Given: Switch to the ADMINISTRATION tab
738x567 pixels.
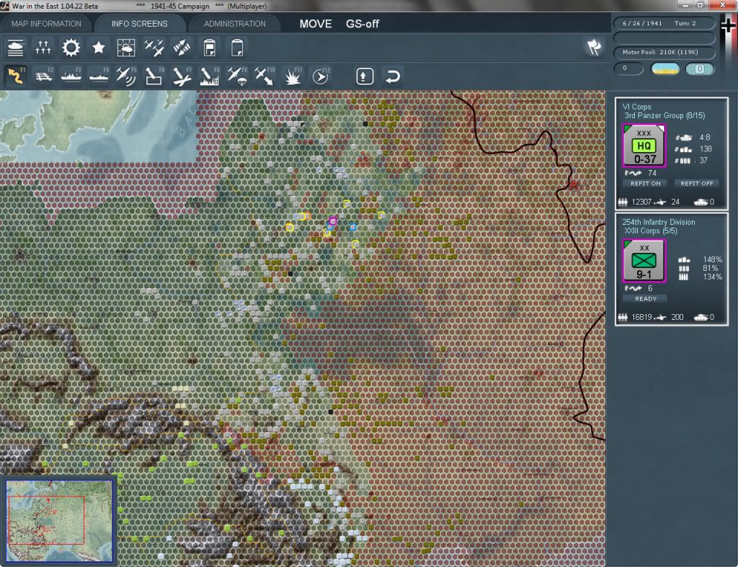Looking at the screenshot, I should click(234, 24).
